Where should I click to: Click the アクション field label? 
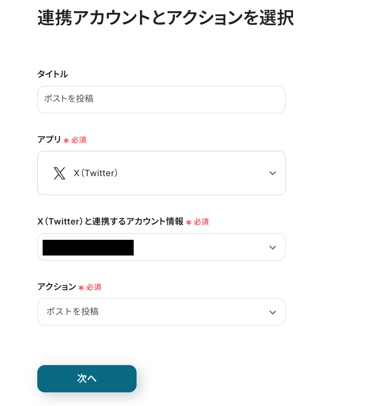pos(57,287)
